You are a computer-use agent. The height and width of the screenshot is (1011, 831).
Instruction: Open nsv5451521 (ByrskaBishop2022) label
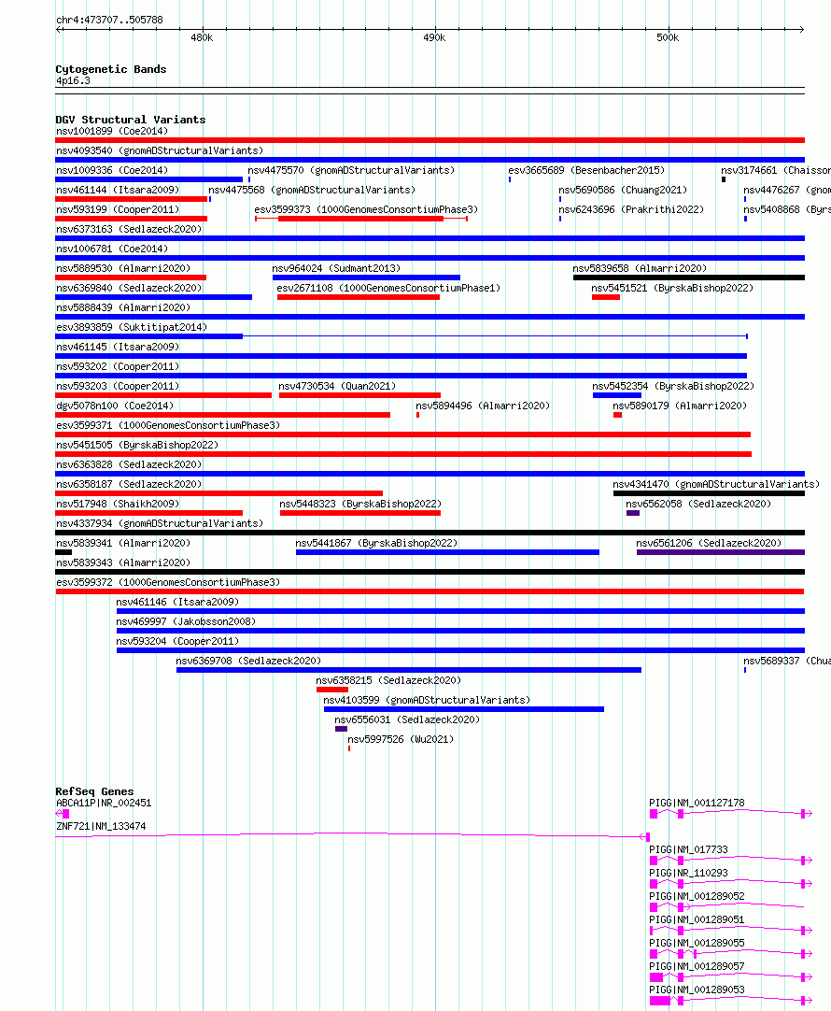click(x=672, y=288)
